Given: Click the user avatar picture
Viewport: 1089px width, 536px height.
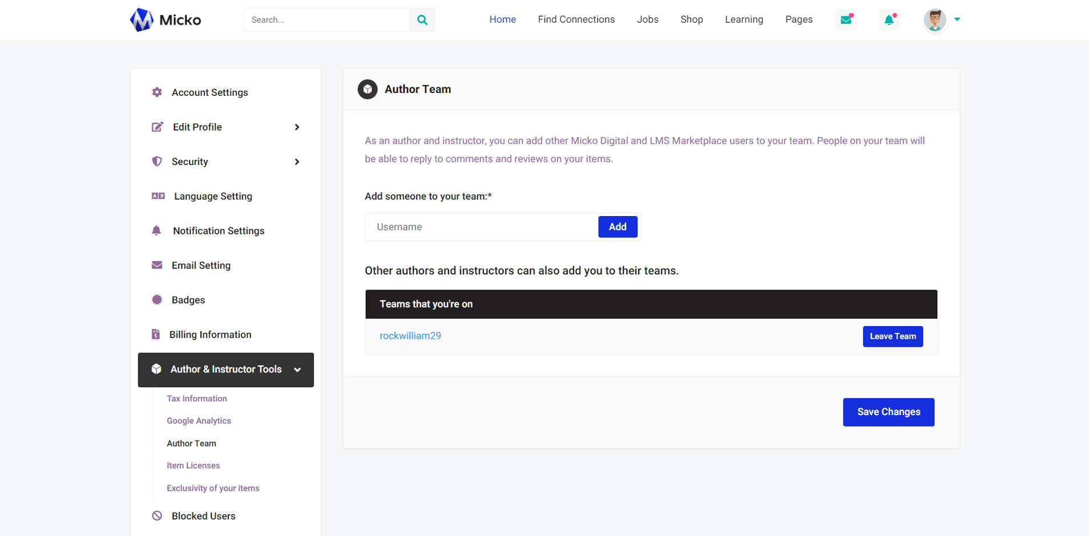Looking at the screenshot, I should pyautogui.click(x=934, y=20).
